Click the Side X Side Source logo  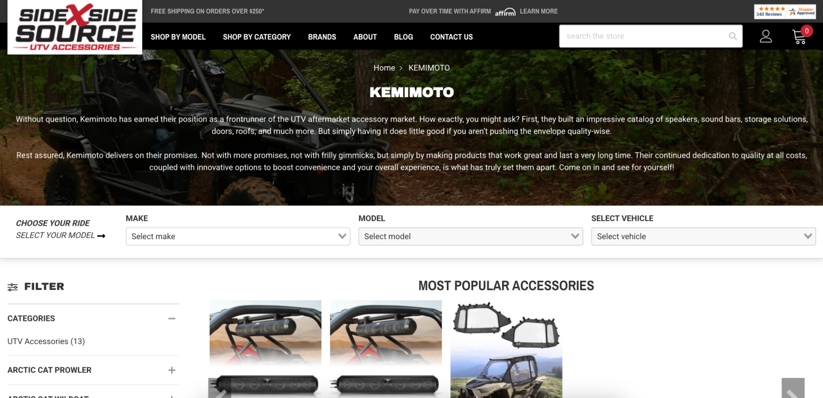point(75,27)
